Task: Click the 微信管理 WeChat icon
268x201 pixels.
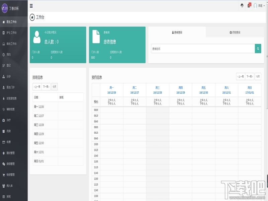Action: pos(4,164)
